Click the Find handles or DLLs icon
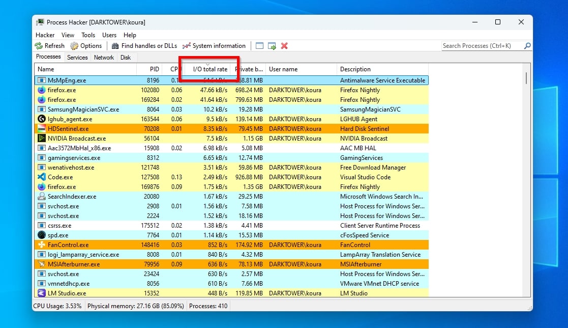This screenshot has height=328, width=568. 115,46
